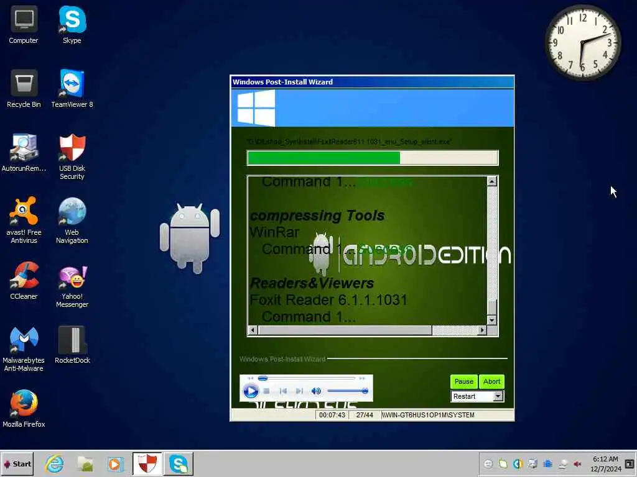637x477 pixels.
Task: Launch TeamViewer 8 from the desktop
Action: pos(72,89)
